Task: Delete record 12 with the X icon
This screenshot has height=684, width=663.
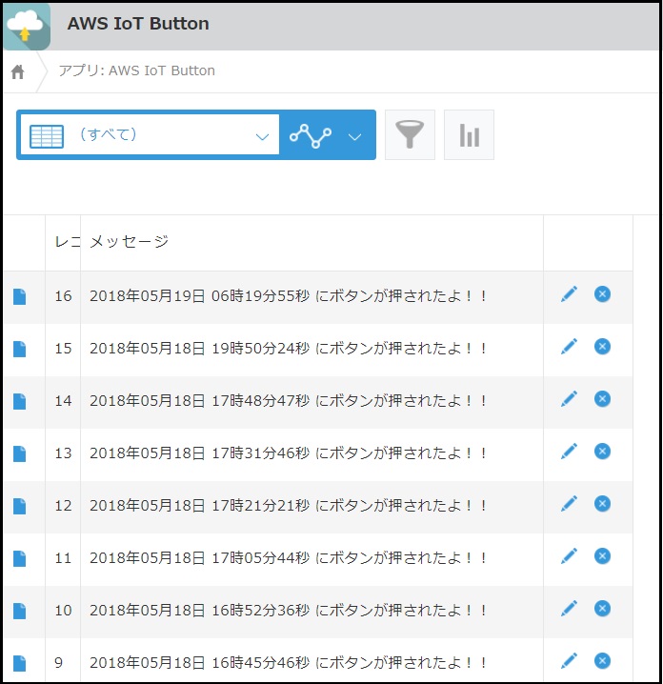Action: point(602,503)
